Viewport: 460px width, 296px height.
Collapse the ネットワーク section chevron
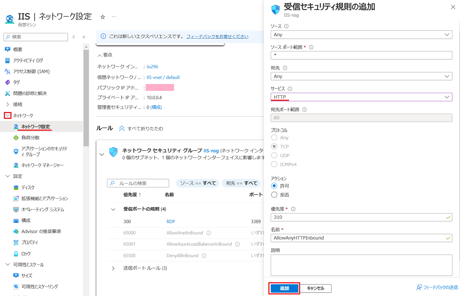(x=8, y=115)
